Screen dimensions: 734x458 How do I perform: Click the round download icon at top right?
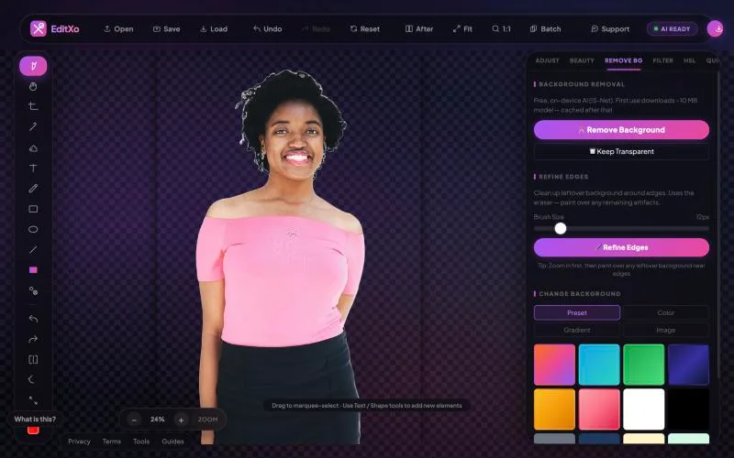pyautogui.click(x=717, y=28)
